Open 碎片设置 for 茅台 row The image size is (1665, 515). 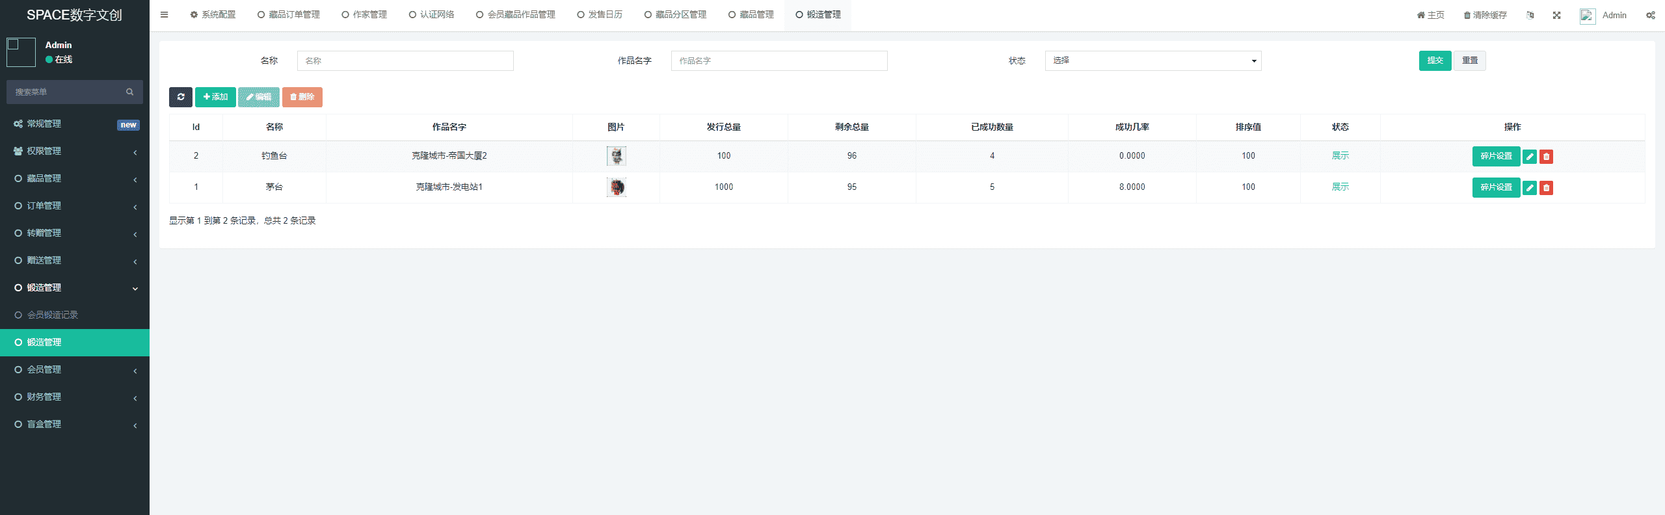point(1496,187)
